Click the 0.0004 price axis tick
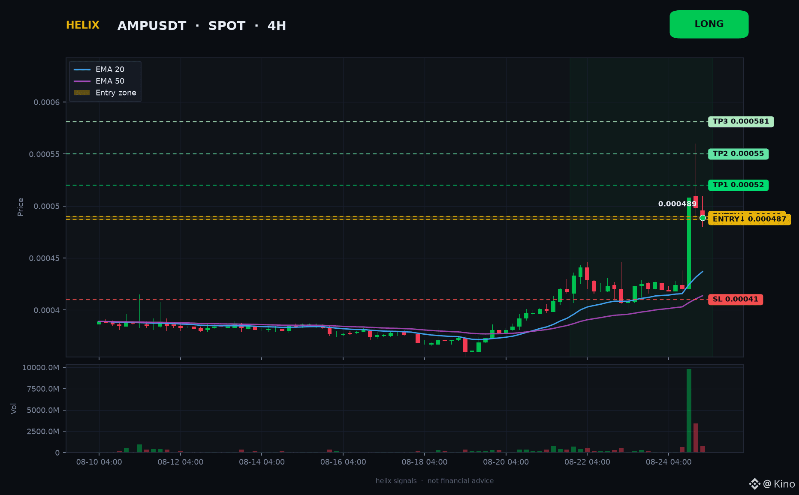The image size is (799, 495). [x=47, y=310]
